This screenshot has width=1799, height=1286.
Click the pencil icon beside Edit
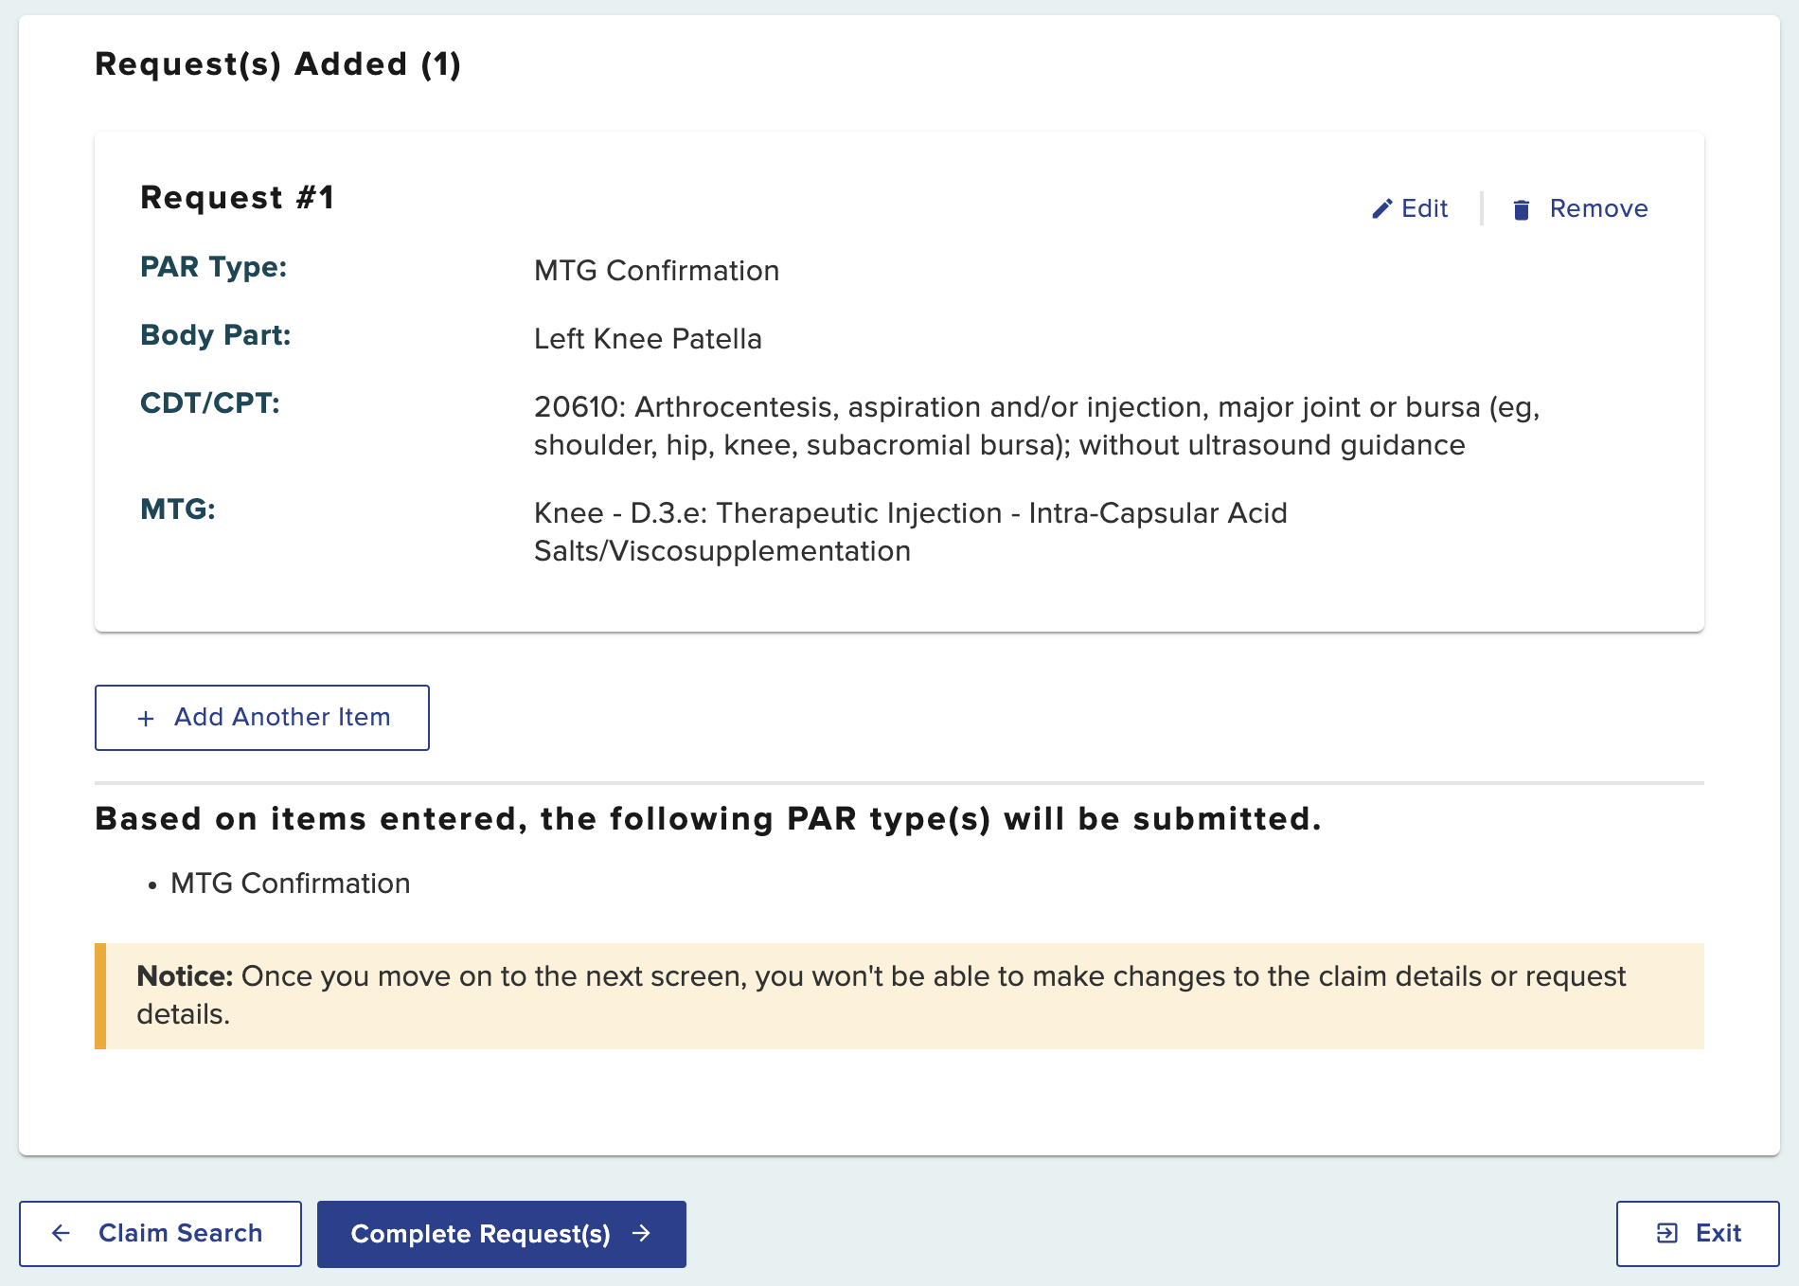[x=1382, y=209]
